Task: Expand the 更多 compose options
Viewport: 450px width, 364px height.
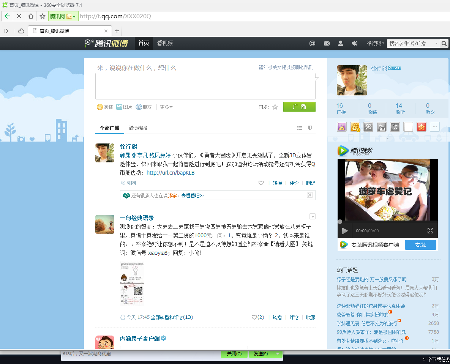Action: coord(166,107)
